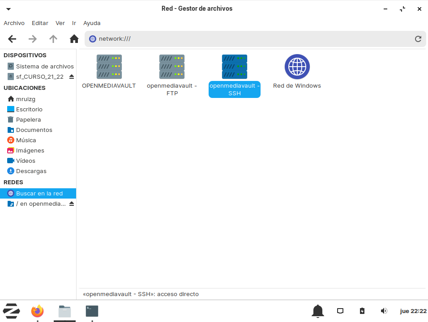Viewport: 428px width, 322px height.
Task: Open Red de Windows network icon
Action: [297, 67]
